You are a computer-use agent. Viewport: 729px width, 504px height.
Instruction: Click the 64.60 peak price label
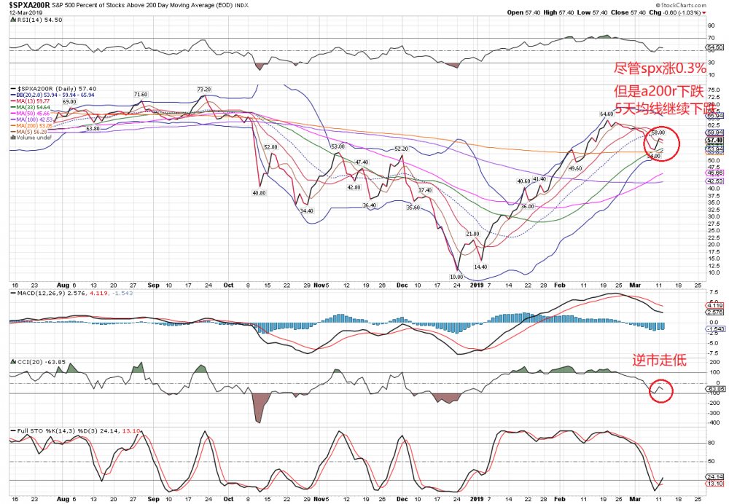tap(607, 114)
